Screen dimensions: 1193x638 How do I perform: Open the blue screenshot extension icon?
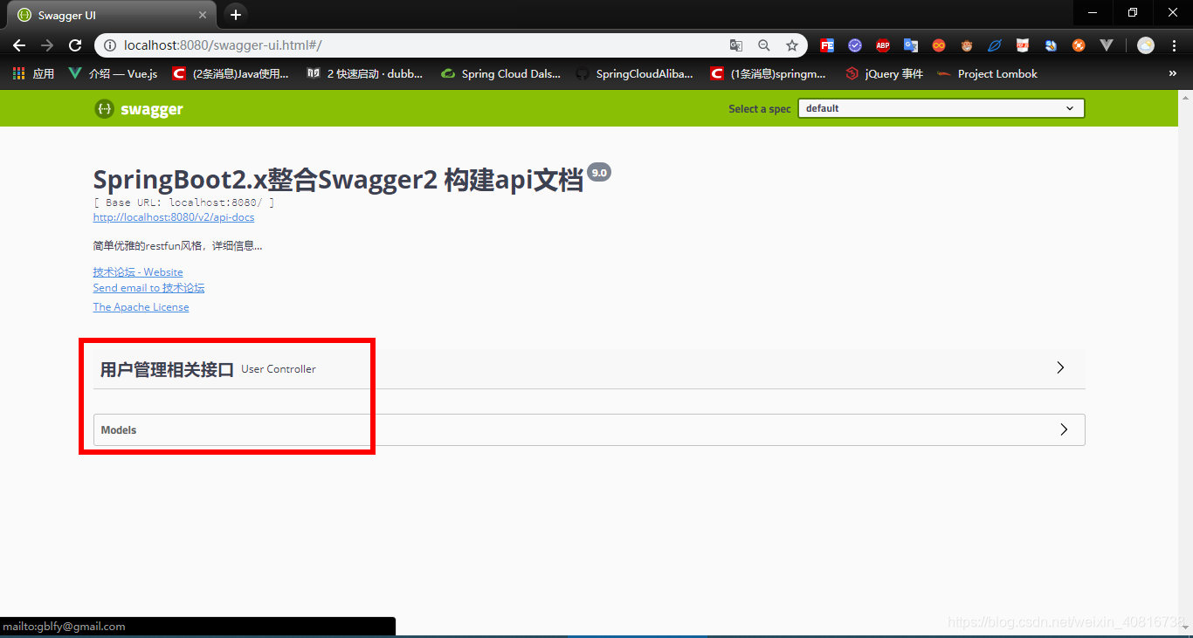tap(1051, 45)
